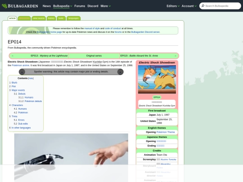Screen dimensions: 243x182
Task: Click the July 1, 1997 Japan date
Action: pos(163,115)
